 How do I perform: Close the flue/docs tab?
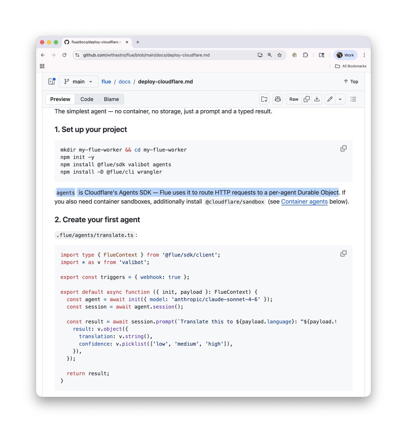click(127, 42)
